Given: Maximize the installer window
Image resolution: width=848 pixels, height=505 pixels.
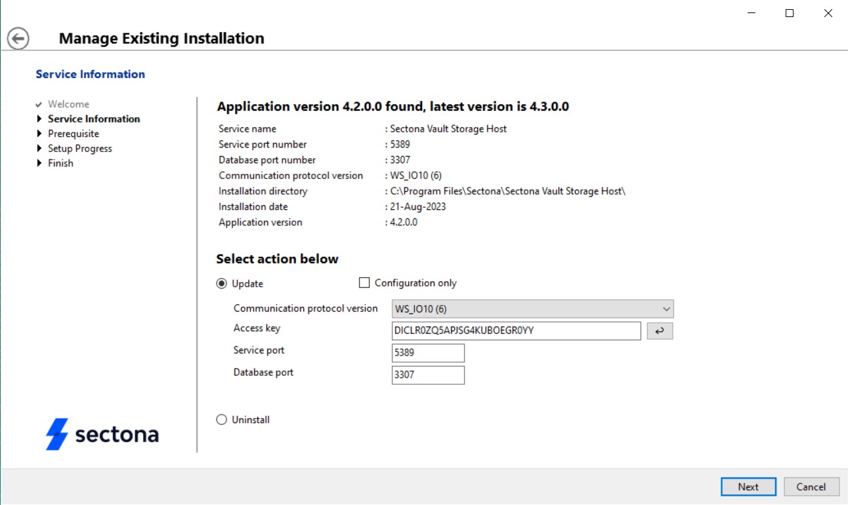Looking at the screenshot, I should point(790,13).
